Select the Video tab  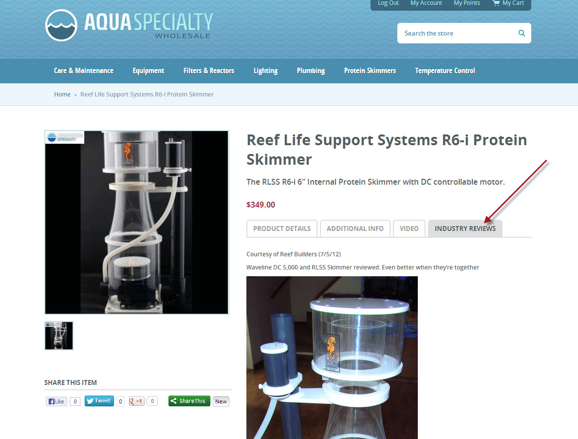coord(409,229)
